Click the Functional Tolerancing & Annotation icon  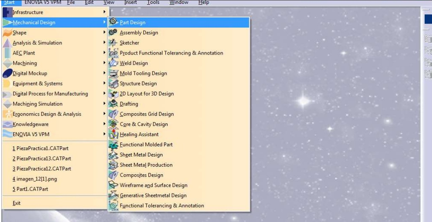pyautogui.click(x=113, y=205)
